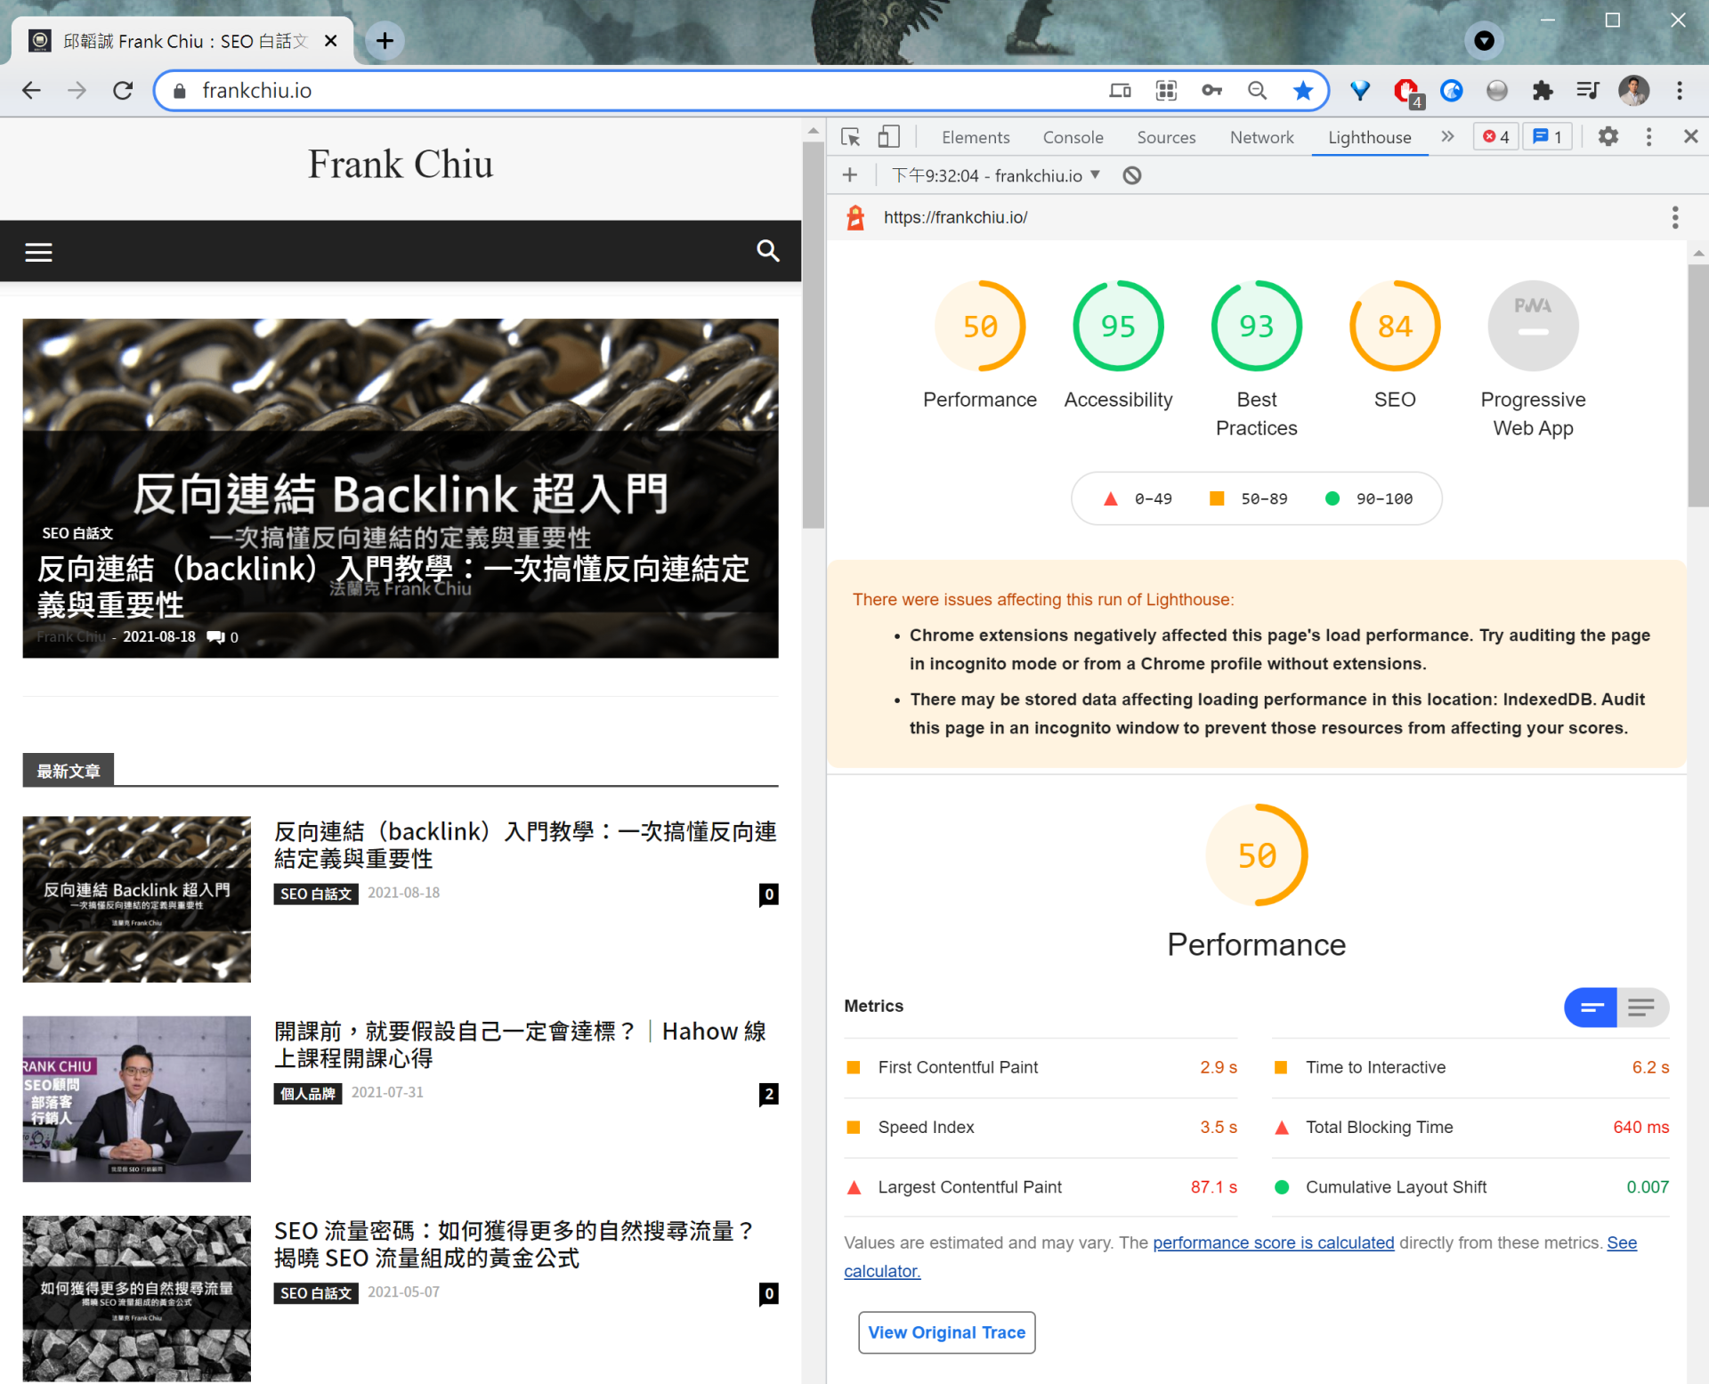Viewport: 1709px width, 1384px height.
Task: Expand more DevTools tabs chevron
Action: pos(1447,137)
